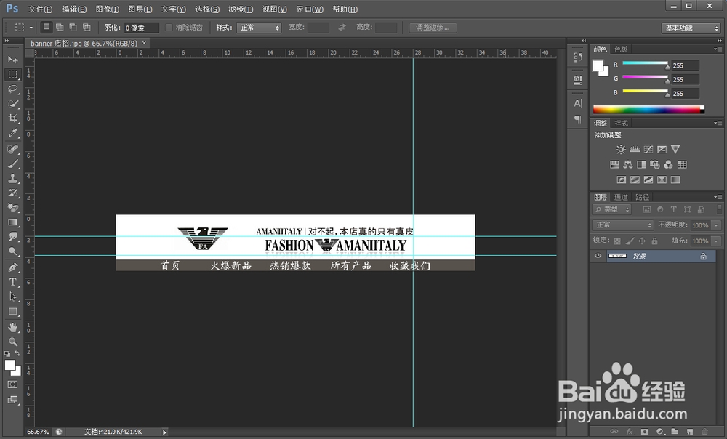Screen dimensions: 727x439
Task: Select the Lasso tool
Action: 12,89
